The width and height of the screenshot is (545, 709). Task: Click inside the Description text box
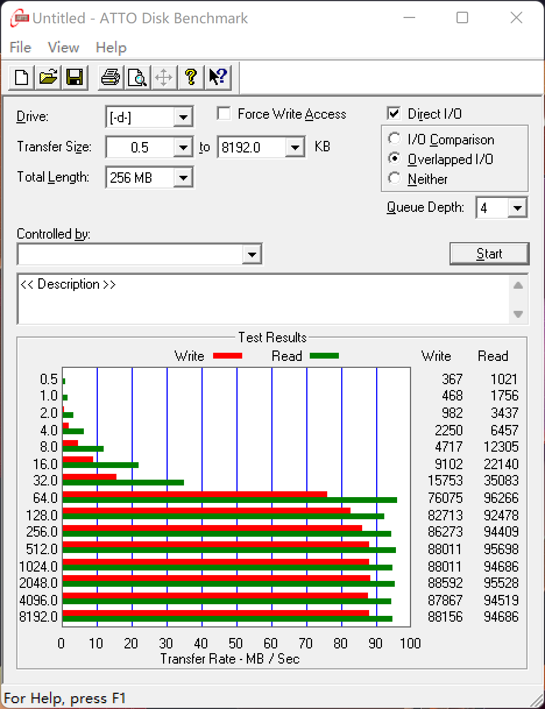coord(262,299)
